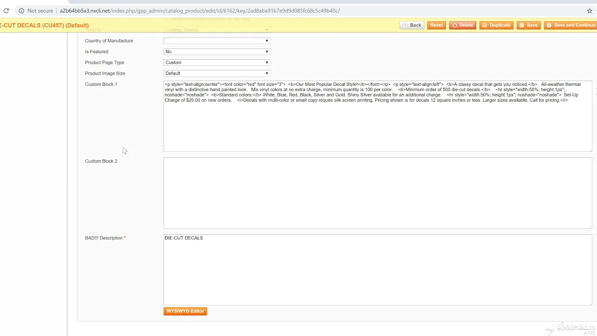
Task: Click inside the Custom Block 2 textarea
Action: tap(378, 193)
